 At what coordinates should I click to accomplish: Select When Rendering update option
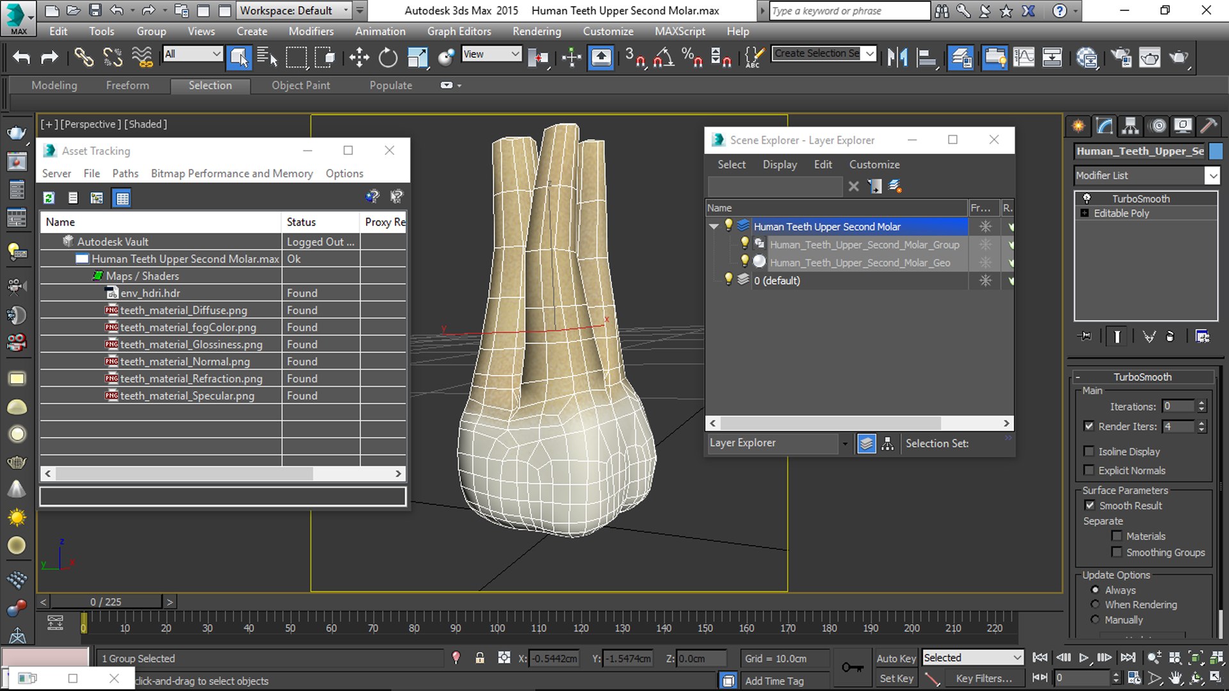1095,605
